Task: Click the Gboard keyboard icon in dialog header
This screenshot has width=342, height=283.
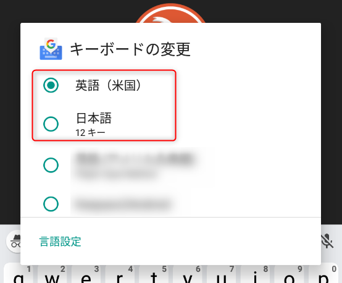Action: pyautogui.click(x=51, y=49)
